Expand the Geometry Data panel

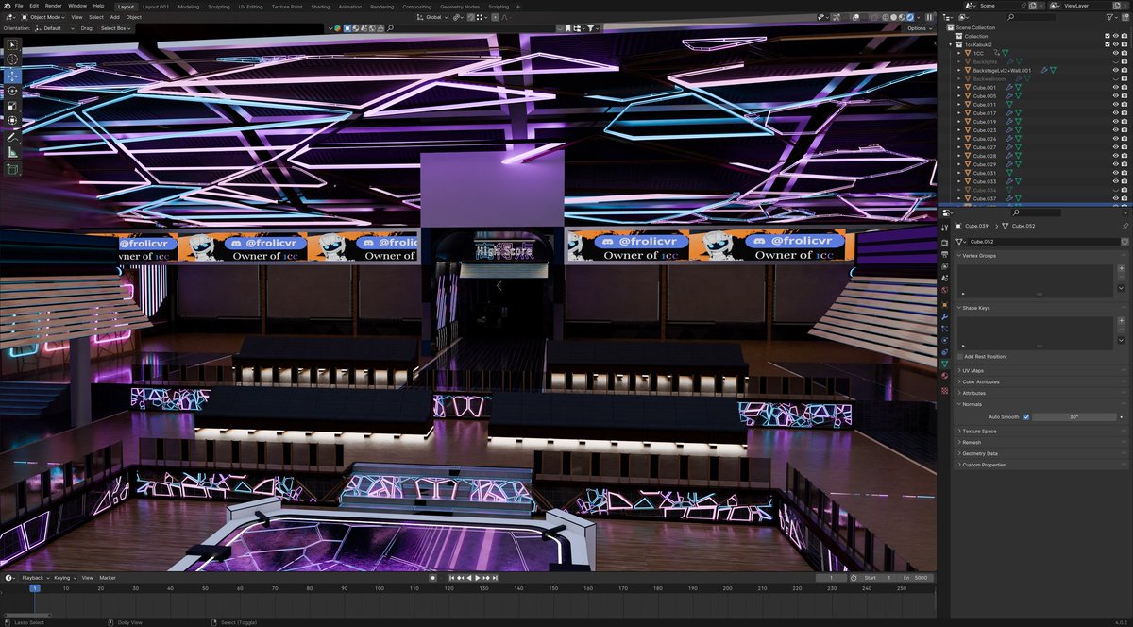[979, 453]
